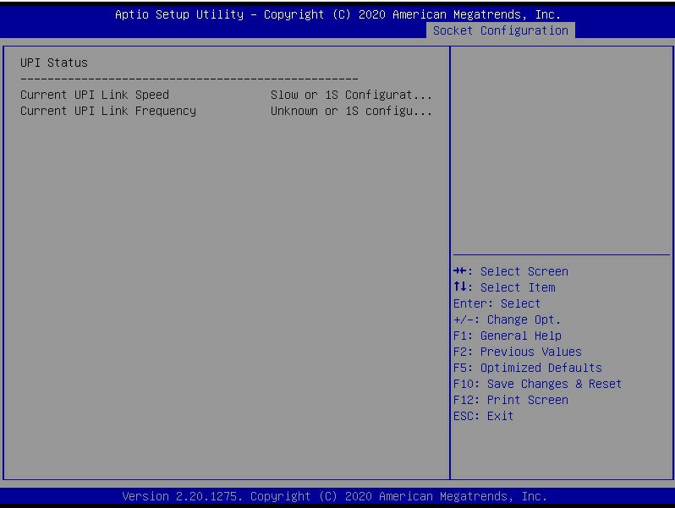Click the 'F12: Print Screen' line
The width and height of the screenshot is (675, 508).
(x=511, y=400)
